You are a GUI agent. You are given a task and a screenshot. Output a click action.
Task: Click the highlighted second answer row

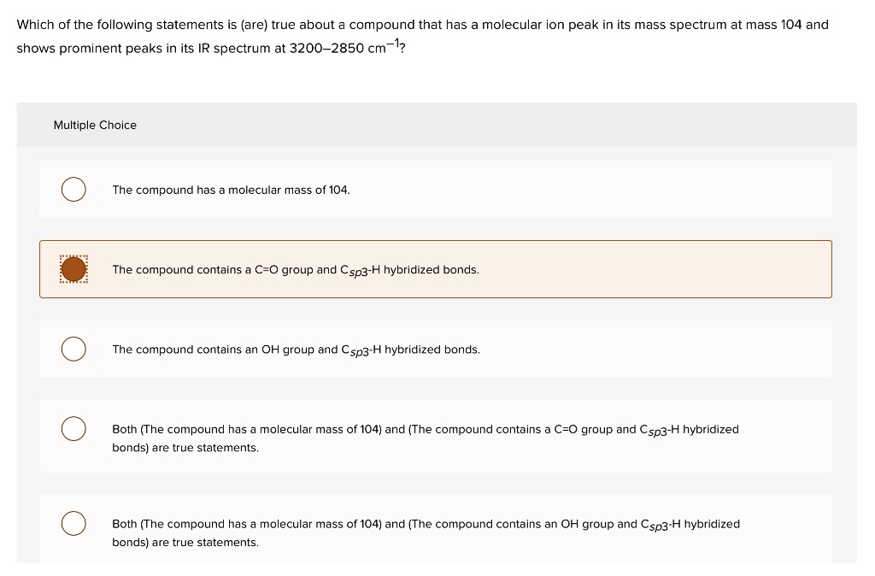coord(436,269)
